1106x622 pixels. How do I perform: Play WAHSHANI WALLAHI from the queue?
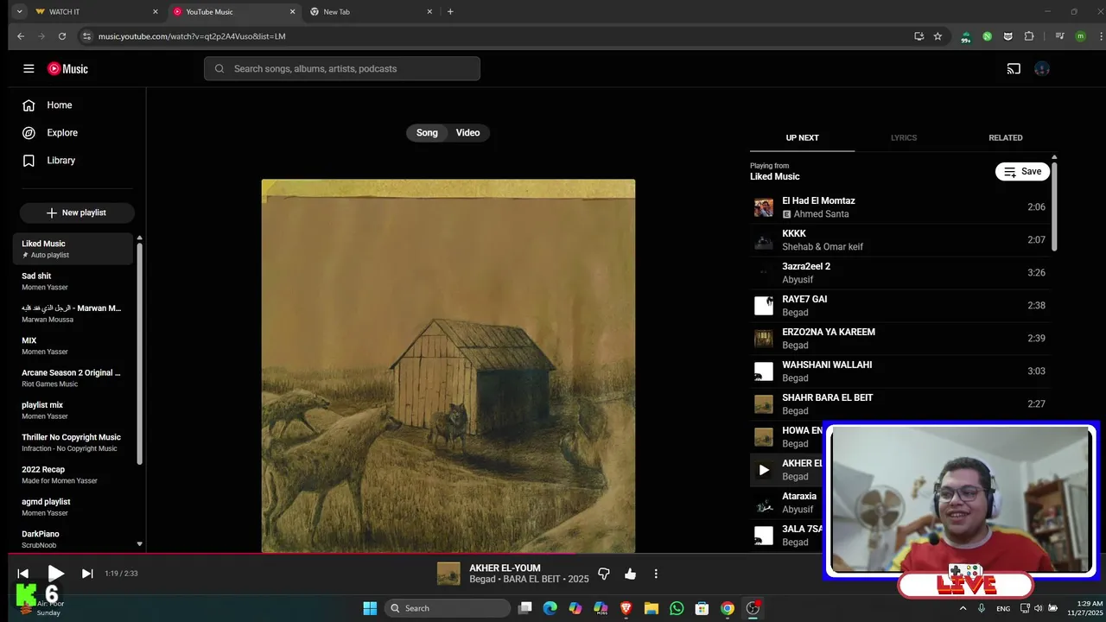click(899, 371)
